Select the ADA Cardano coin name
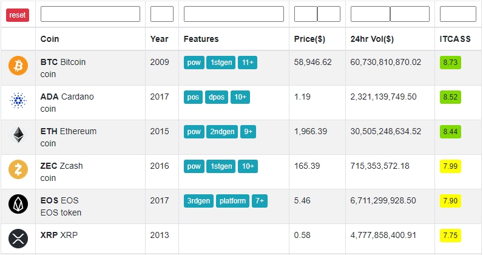Viewport: 483px width, 255px height. point(67,97)
